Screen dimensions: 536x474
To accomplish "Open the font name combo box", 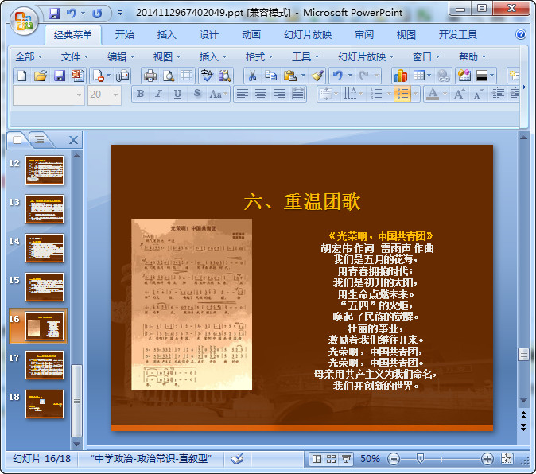I will (x=49, y=95).
